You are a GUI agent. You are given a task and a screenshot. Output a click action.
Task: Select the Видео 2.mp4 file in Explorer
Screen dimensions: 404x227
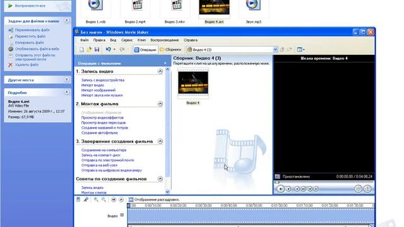click(135, 12)
